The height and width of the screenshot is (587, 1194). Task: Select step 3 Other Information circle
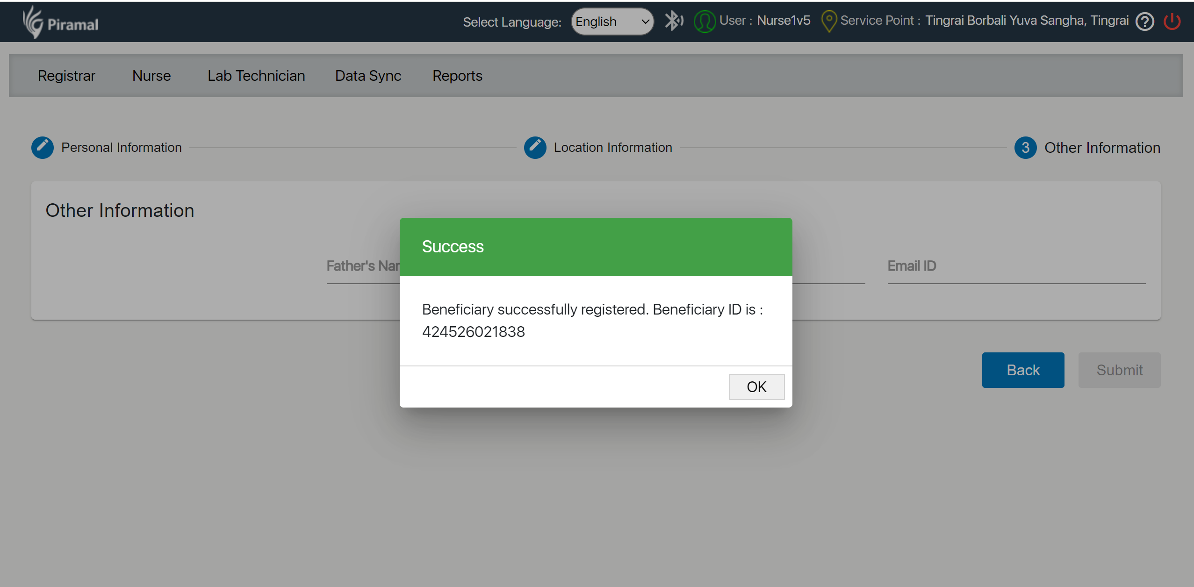point(1025,148)
